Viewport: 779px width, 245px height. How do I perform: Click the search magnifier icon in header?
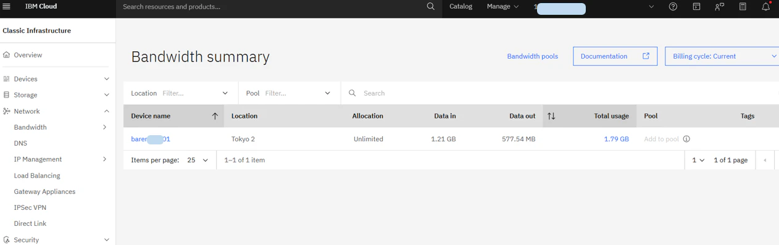(431, 7)
